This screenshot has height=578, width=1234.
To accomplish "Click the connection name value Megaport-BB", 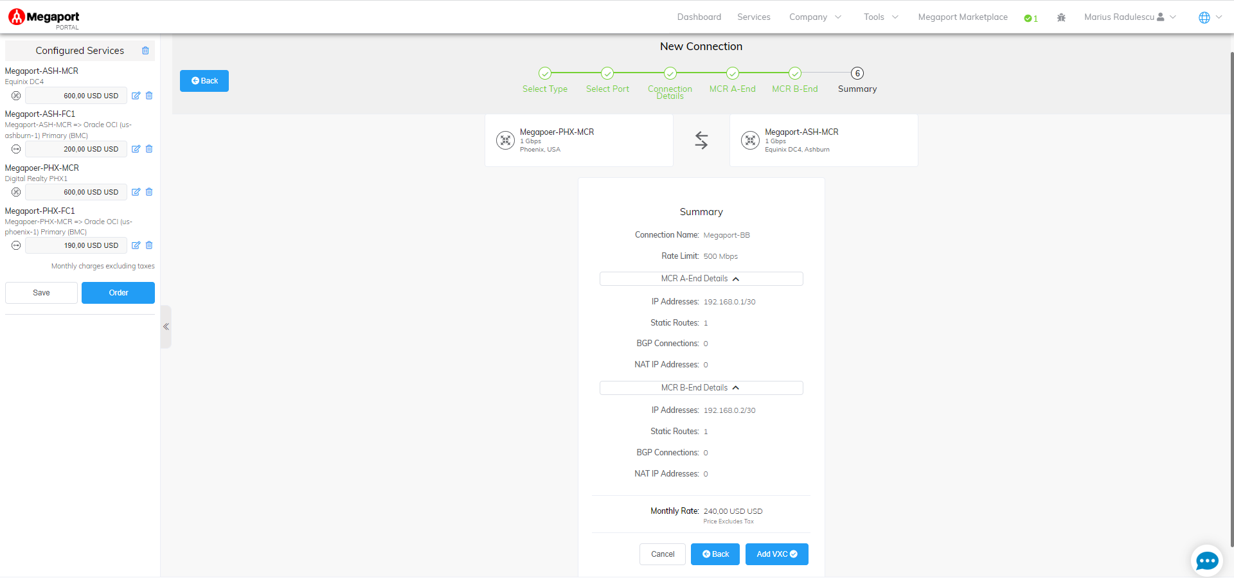I will (x=726, y=236).
